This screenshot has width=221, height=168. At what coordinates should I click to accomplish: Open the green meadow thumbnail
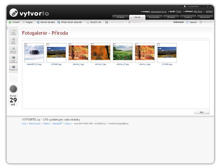(123, 53)
